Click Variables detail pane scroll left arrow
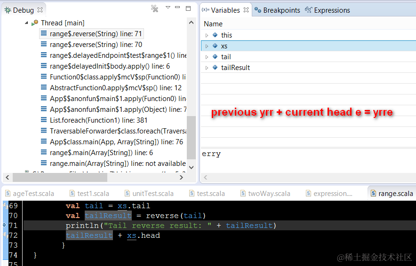Screen dimensions: 416x266 [x=205, y=178]
